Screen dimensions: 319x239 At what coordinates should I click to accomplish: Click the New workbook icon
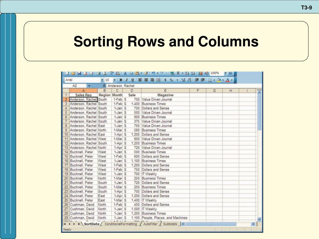pos(67,73)
